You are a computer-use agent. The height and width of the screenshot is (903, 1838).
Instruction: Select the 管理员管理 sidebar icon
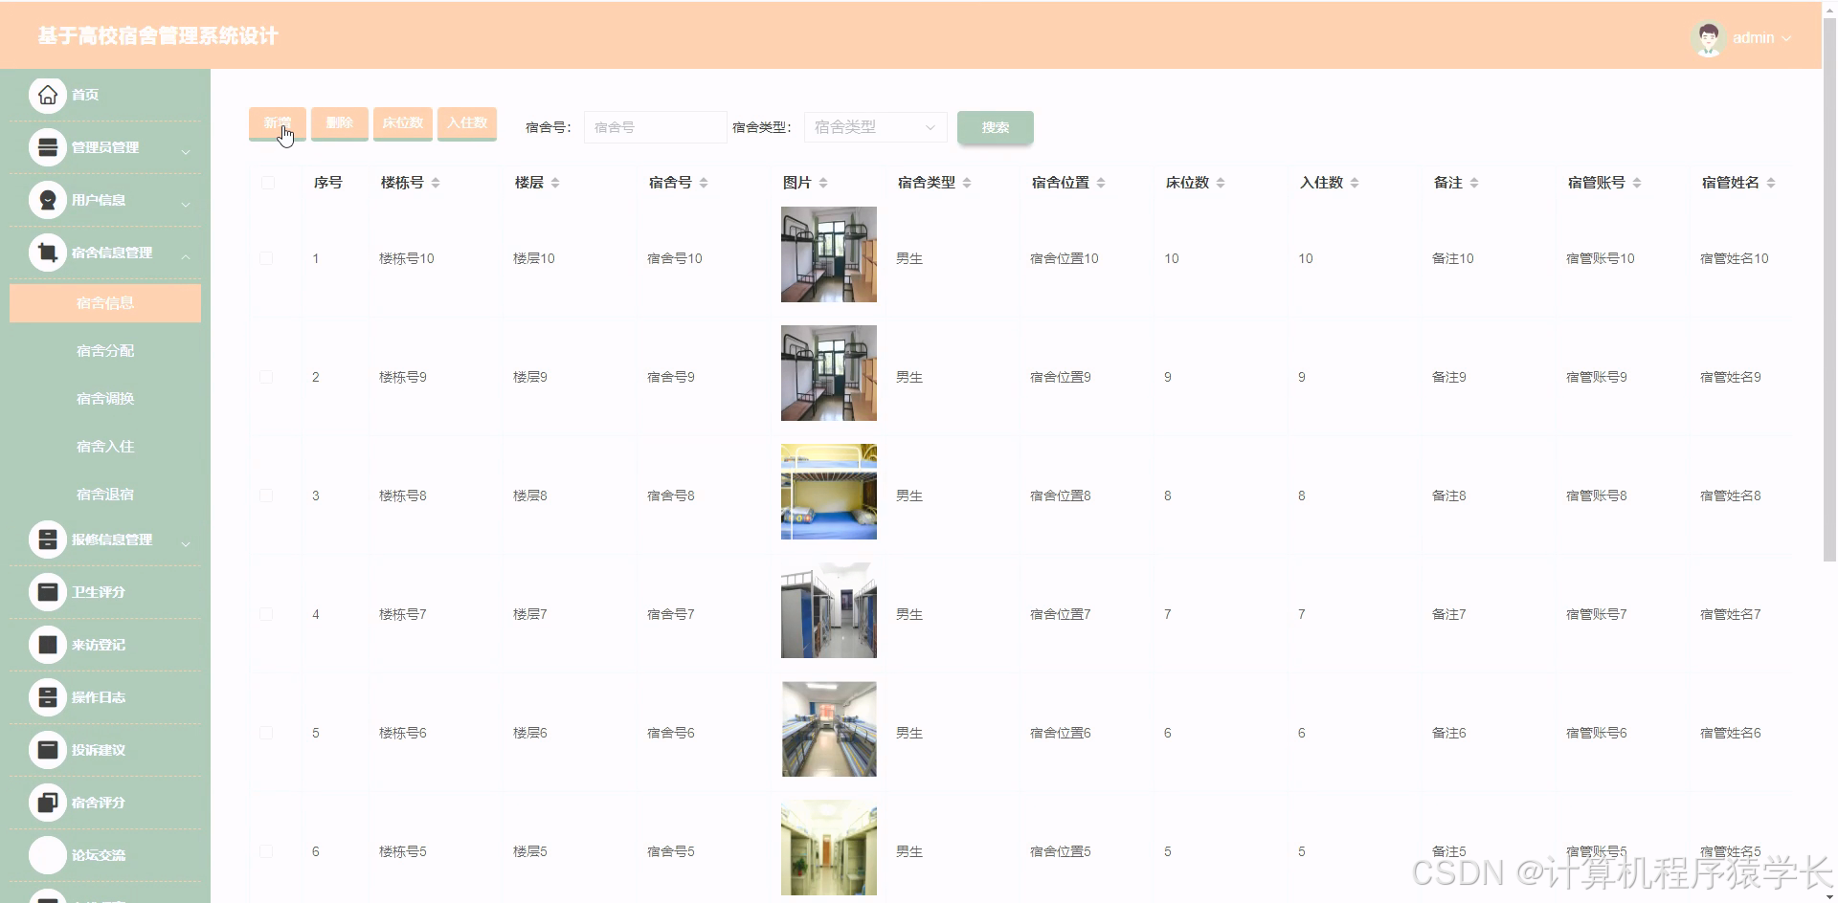pyautogui.click(x=47, y=147)
